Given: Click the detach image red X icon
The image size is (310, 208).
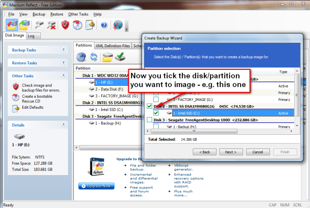Looking at the screenshot, I should 51,25.
